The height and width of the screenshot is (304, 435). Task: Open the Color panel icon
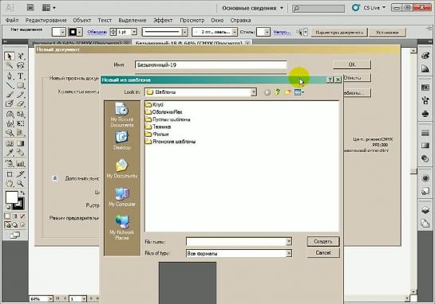coord(425,56)
